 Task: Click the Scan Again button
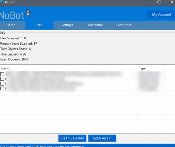pyautogui.click(x=102, y=138)
